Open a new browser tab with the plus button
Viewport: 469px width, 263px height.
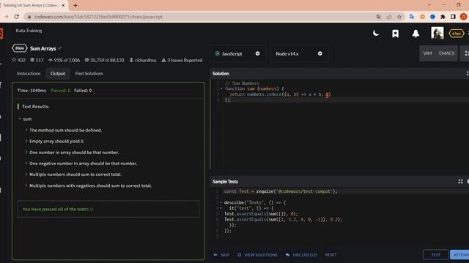[x=75, y=5]
